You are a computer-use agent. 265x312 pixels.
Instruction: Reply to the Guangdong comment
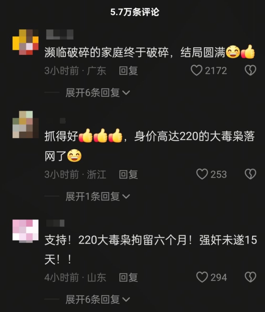point(128,71)
